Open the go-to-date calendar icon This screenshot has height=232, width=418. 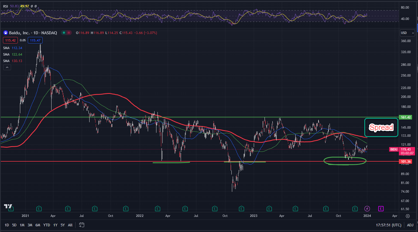[82, 225]
